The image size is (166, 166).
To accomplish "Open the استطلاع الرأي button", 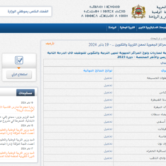I will (19, 75).
